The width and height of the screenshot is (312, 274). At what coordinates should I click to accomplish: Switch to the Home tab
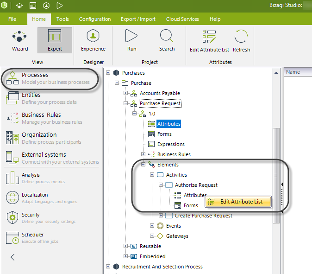click(x=39, y=19)
